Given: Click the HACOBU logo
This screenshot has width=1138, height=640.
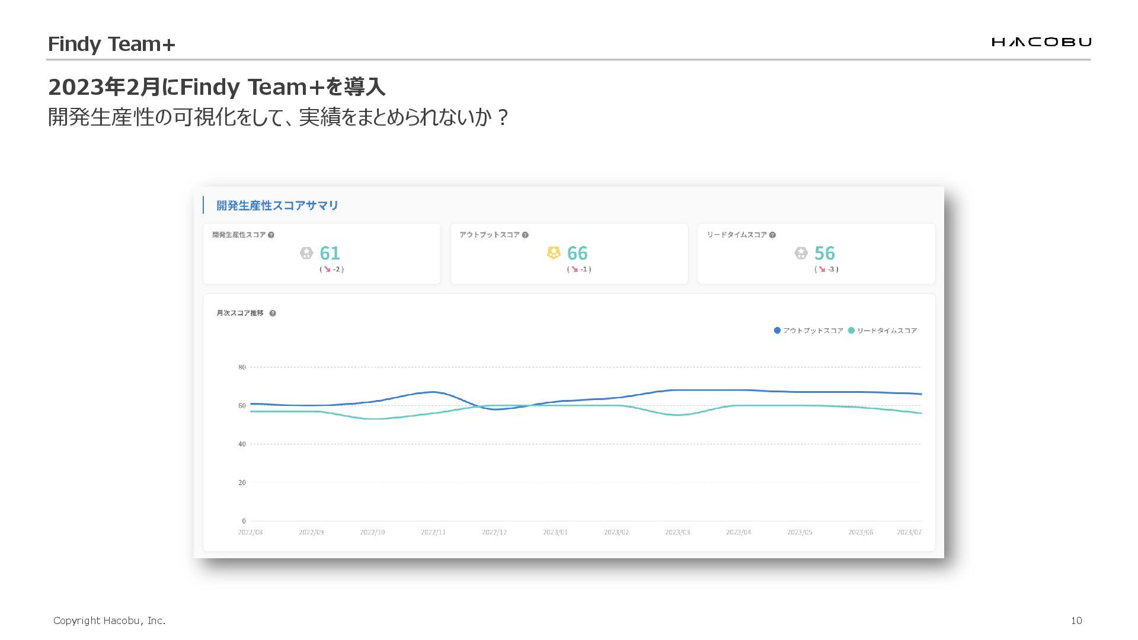Looking at the screenshot, I should click(x=1041, y=41).
